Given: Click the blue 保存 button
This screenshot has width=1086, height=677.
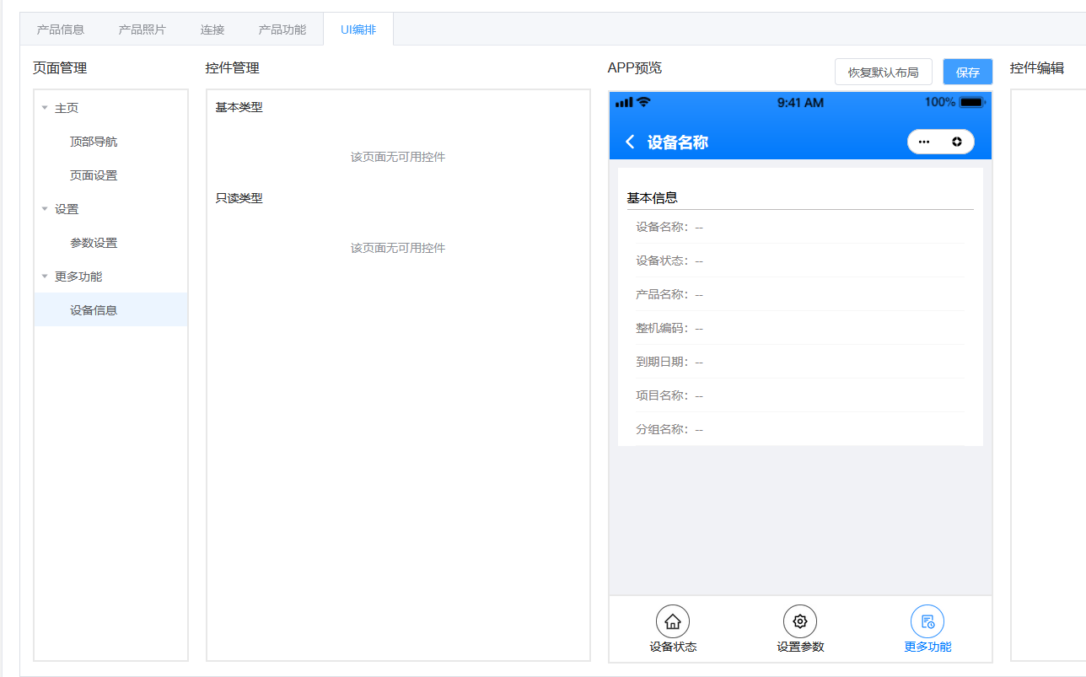Looking at the screenshot, I should pyautogui.click(x=968, y=72).
